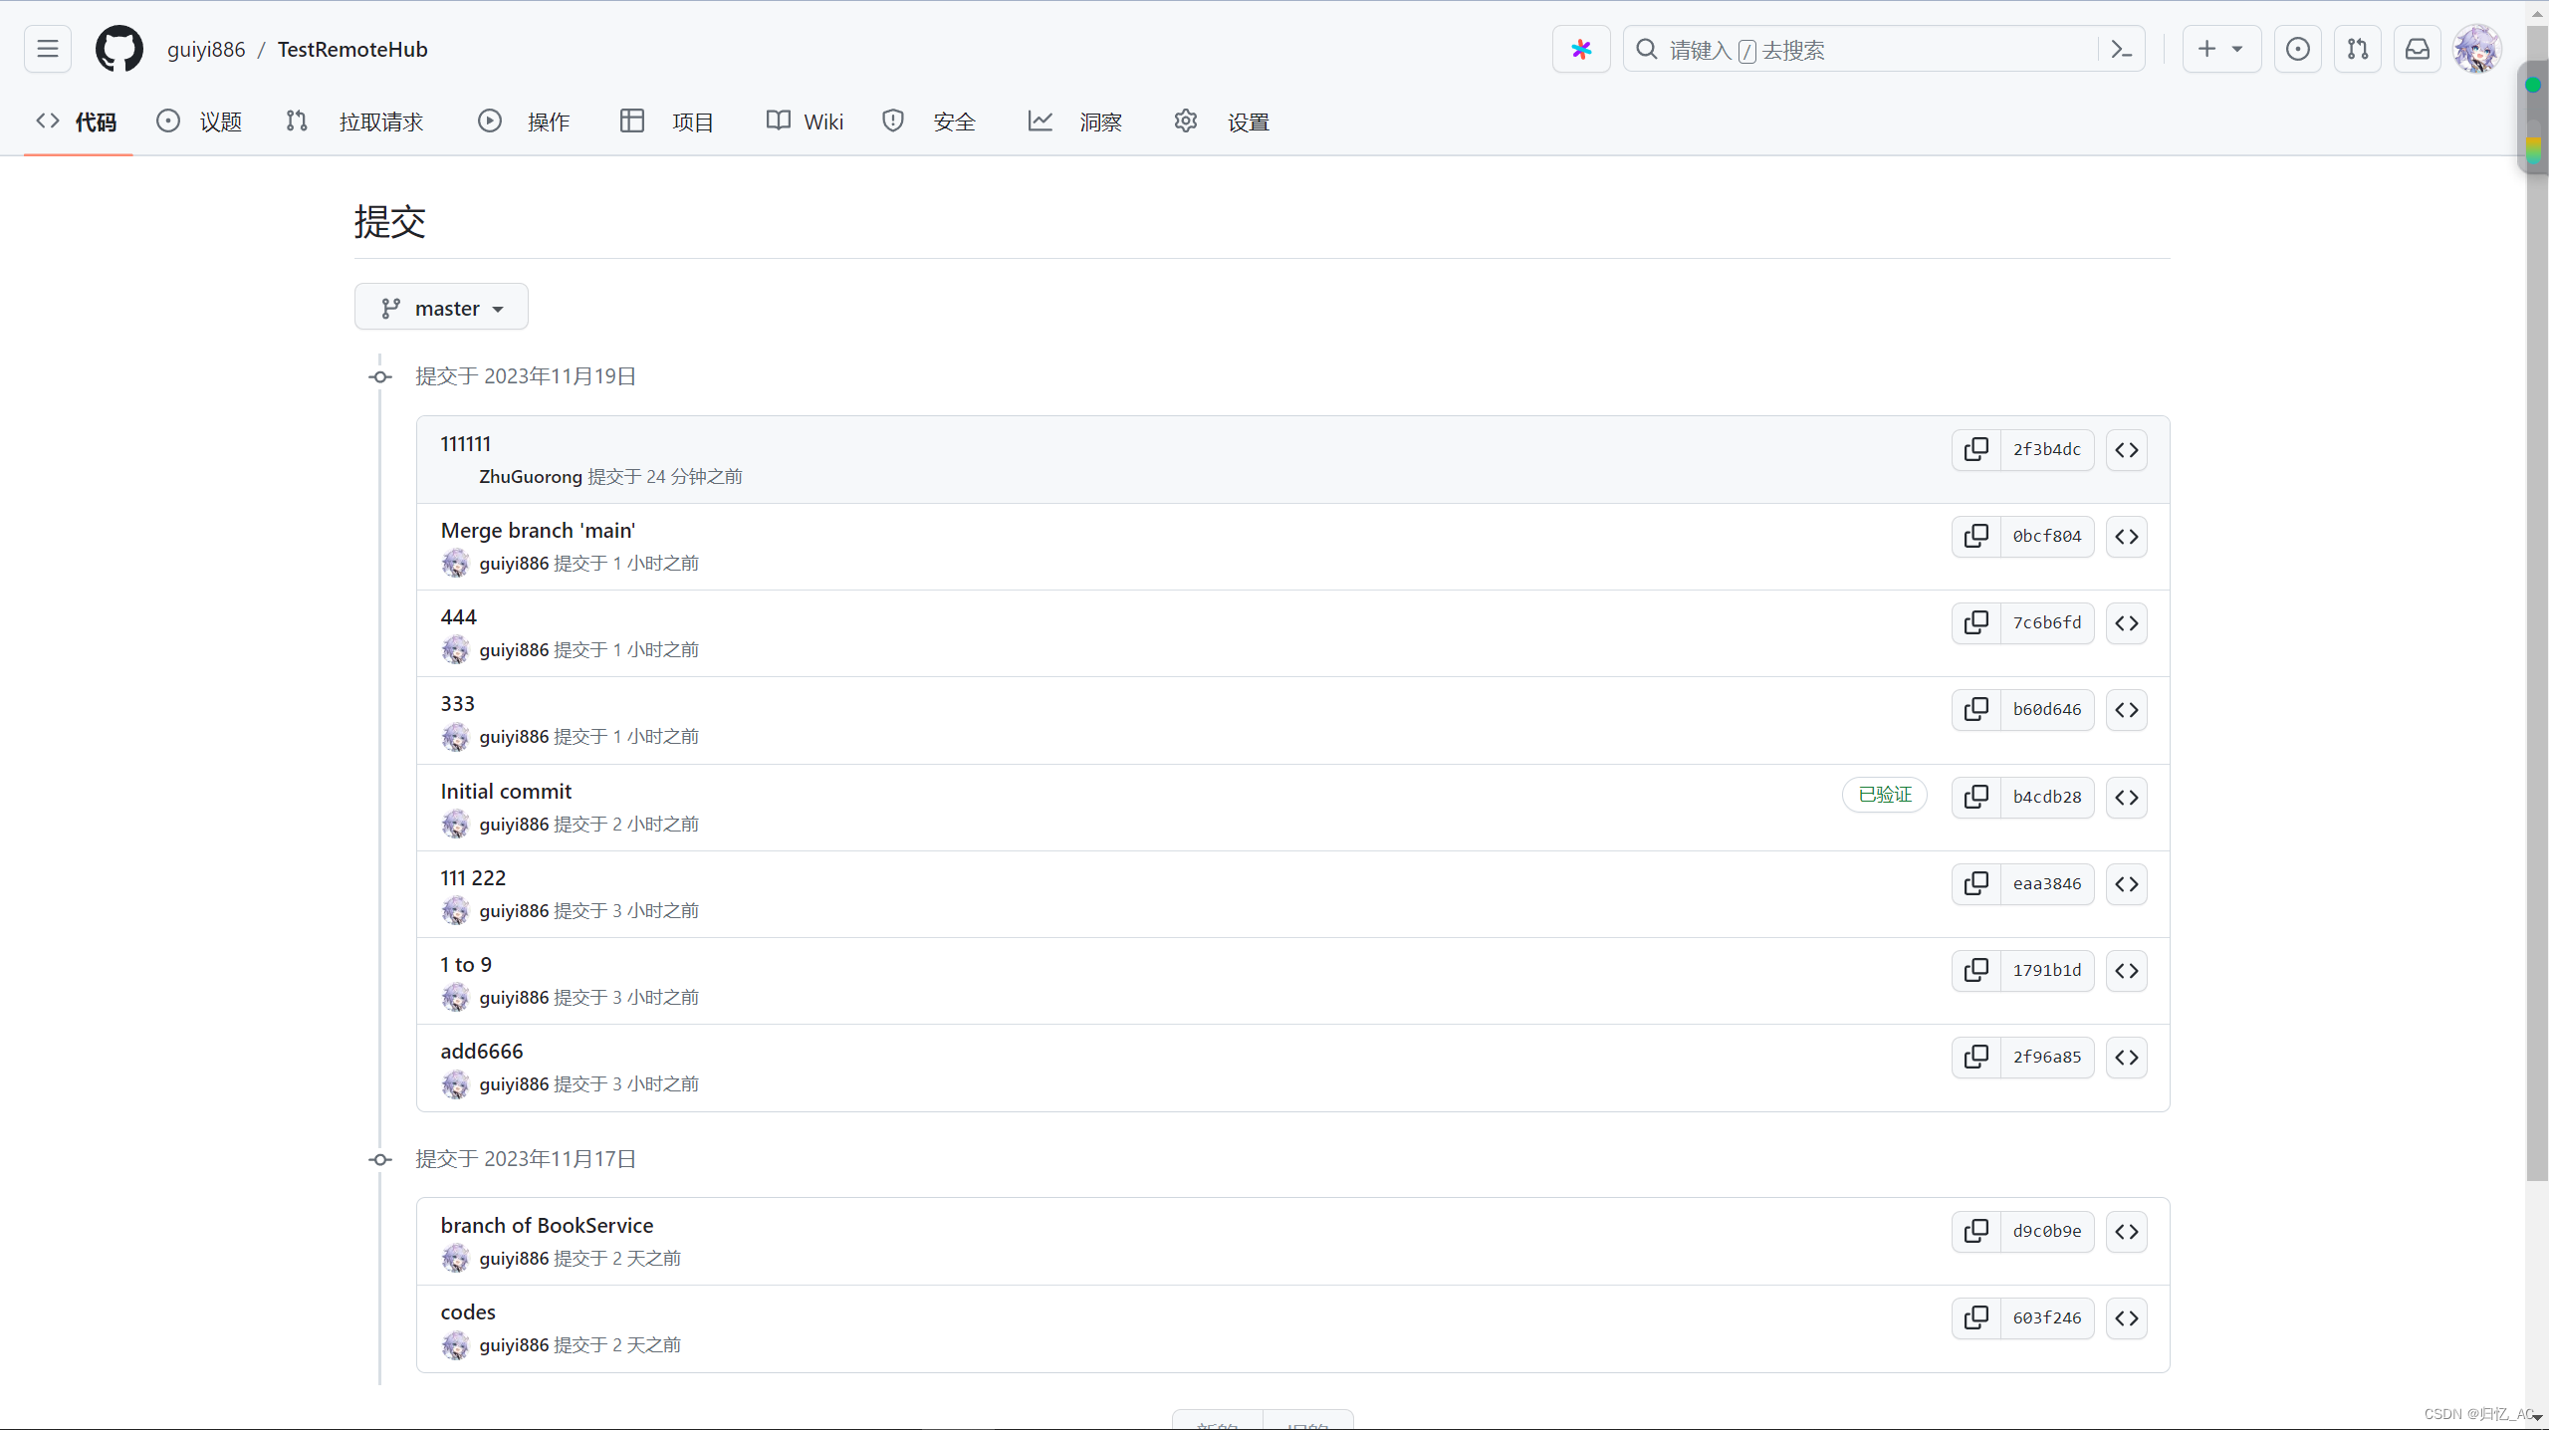Copy the full SHA for b4cdb28
Screen dimensions: 2549x1430
tap(1976, 798)
